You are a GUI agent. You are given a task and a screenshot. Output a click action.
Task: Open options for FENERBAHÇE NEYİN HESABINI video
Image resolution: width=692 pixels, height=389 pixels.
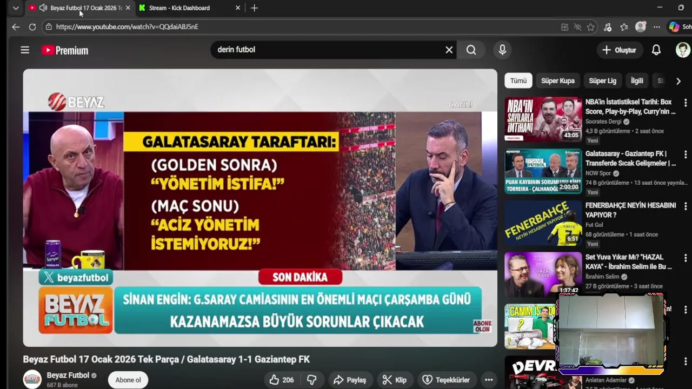[x=685, y=206]
